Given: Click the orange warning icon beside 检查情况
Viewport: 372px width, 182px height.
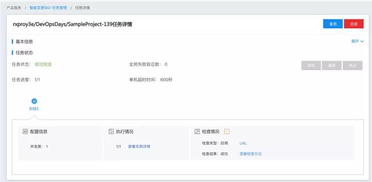Looking at the screenshot, I should pyautogui.click(x=226, y=132).
